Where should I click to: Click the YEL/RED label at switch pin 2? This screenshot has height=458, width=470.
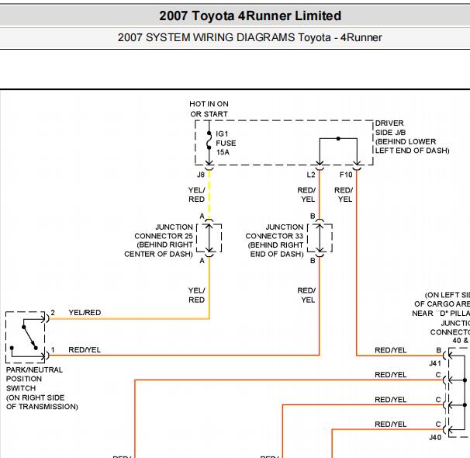tap(85, 313)
